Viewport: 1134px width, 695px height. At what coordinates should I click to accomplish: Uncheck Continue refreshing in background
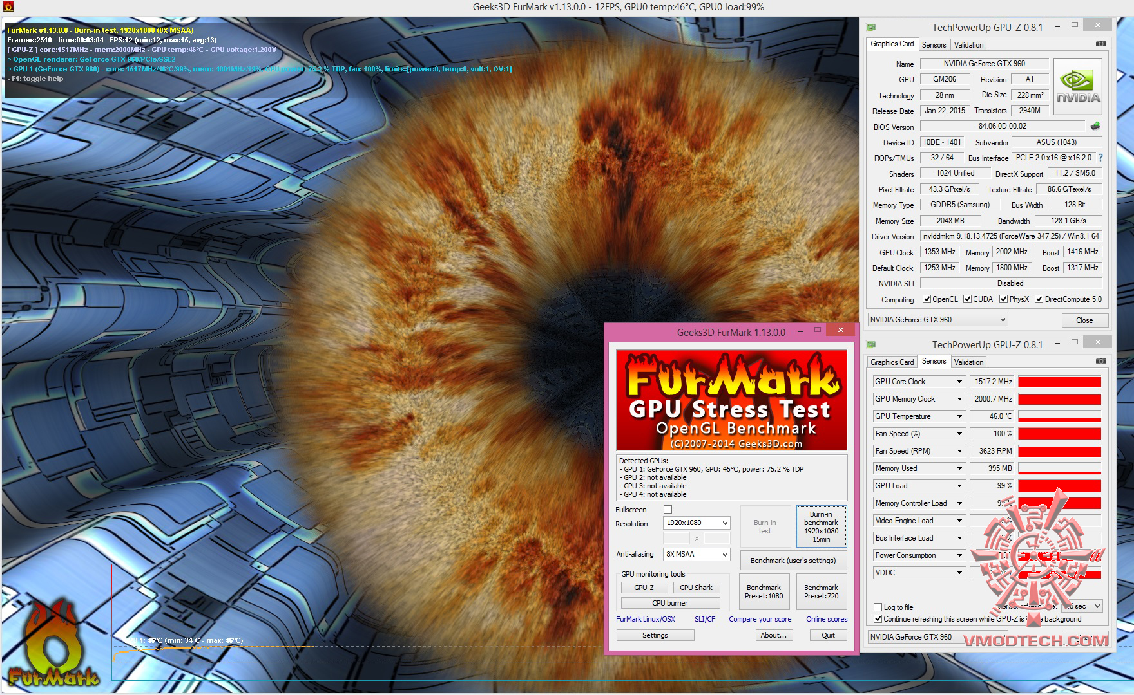coord(878,619)
